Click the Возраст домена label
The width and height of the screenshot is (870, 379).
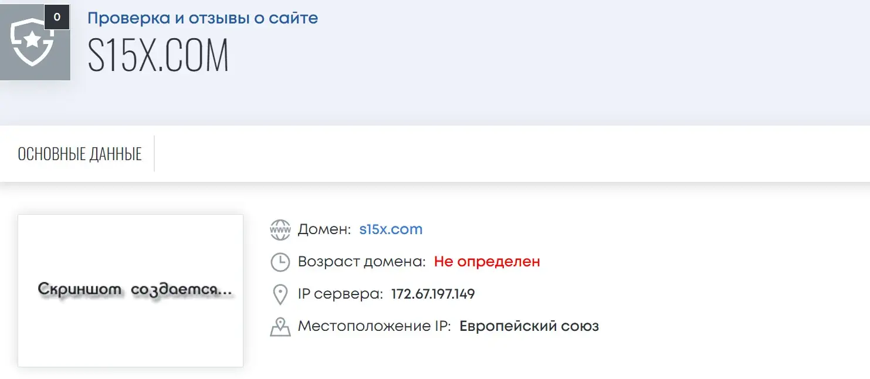(x=362, y=262)
